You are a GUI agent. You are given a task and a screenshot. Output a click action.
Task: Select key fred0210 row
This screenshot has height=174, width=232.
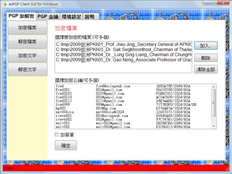click(x=133, y=97)
